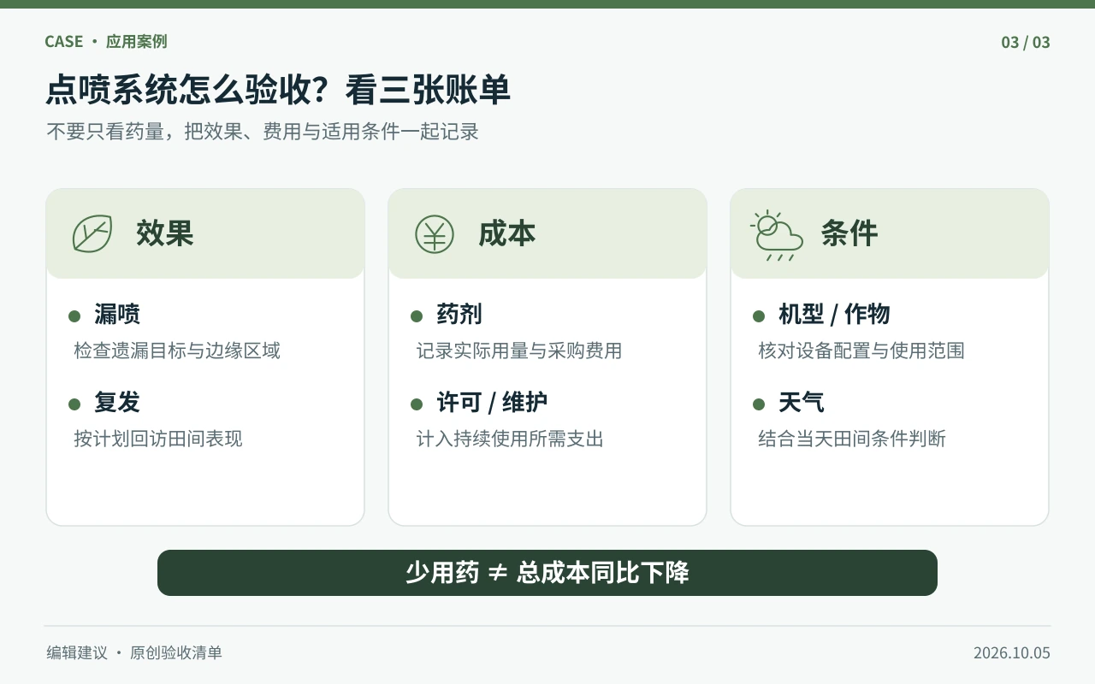1095x684 pixels.
Task: Click the text 按计划回访田间表现
Action: [x=158, y=439]
